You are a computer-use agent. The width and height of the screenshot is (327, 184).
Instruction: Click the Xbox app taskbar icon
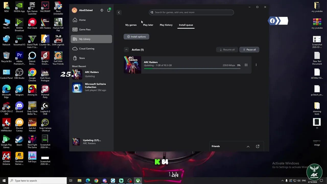pos(138,181)
